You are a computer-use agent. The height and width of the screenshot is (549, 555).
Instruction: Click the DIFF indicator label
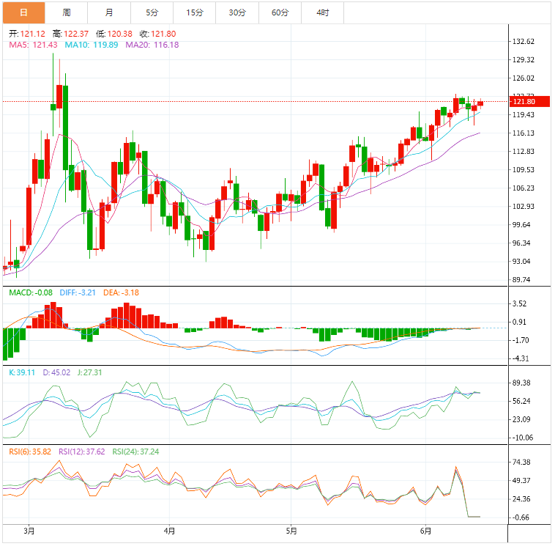(x=78, y=292)
